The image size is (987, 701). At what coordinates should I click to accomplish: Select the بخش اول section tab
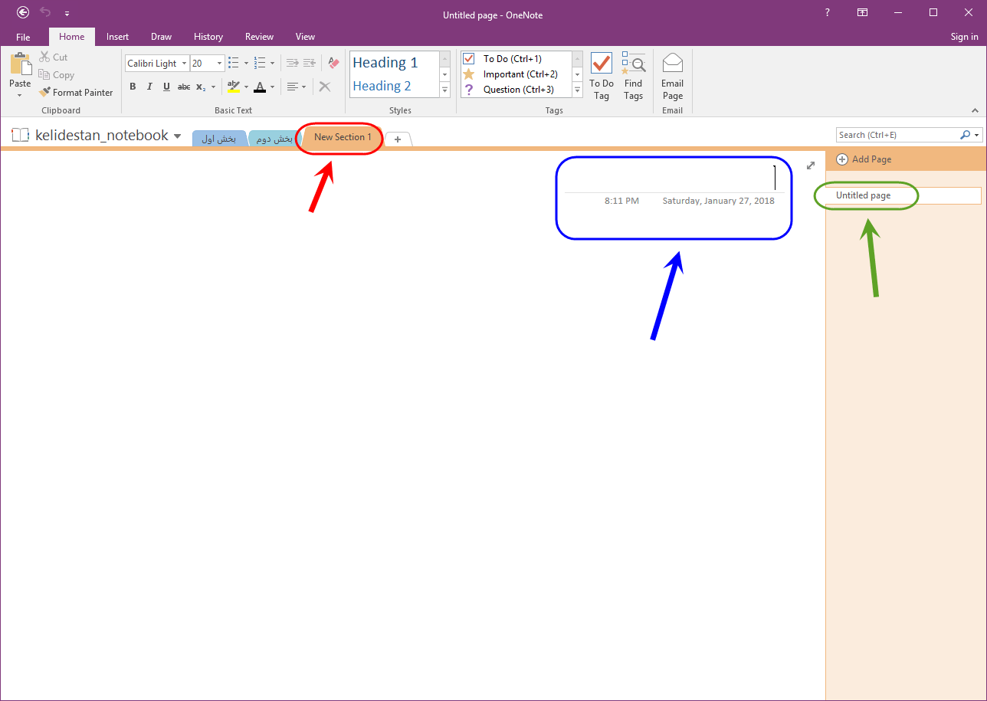pyautogui.click(x=218, y=139)
